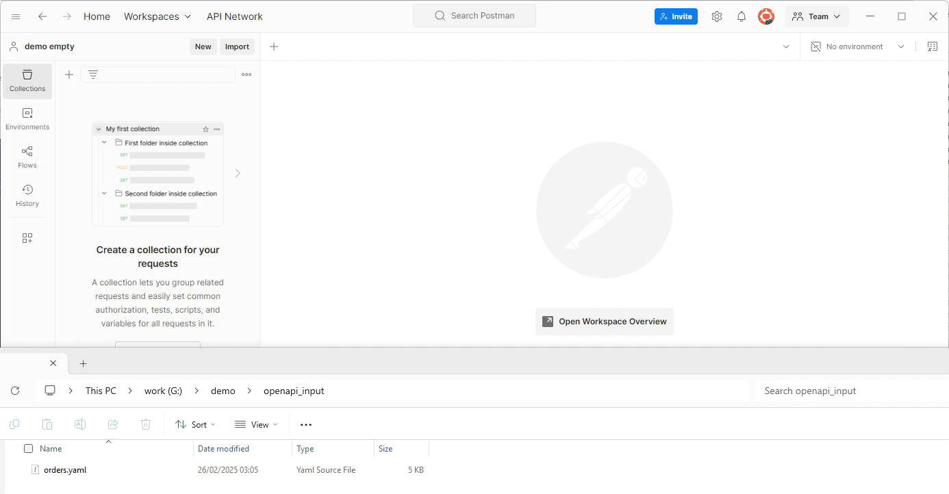Open the View dropdown in Explorer
949x494 pixels.
coord(256,424)
